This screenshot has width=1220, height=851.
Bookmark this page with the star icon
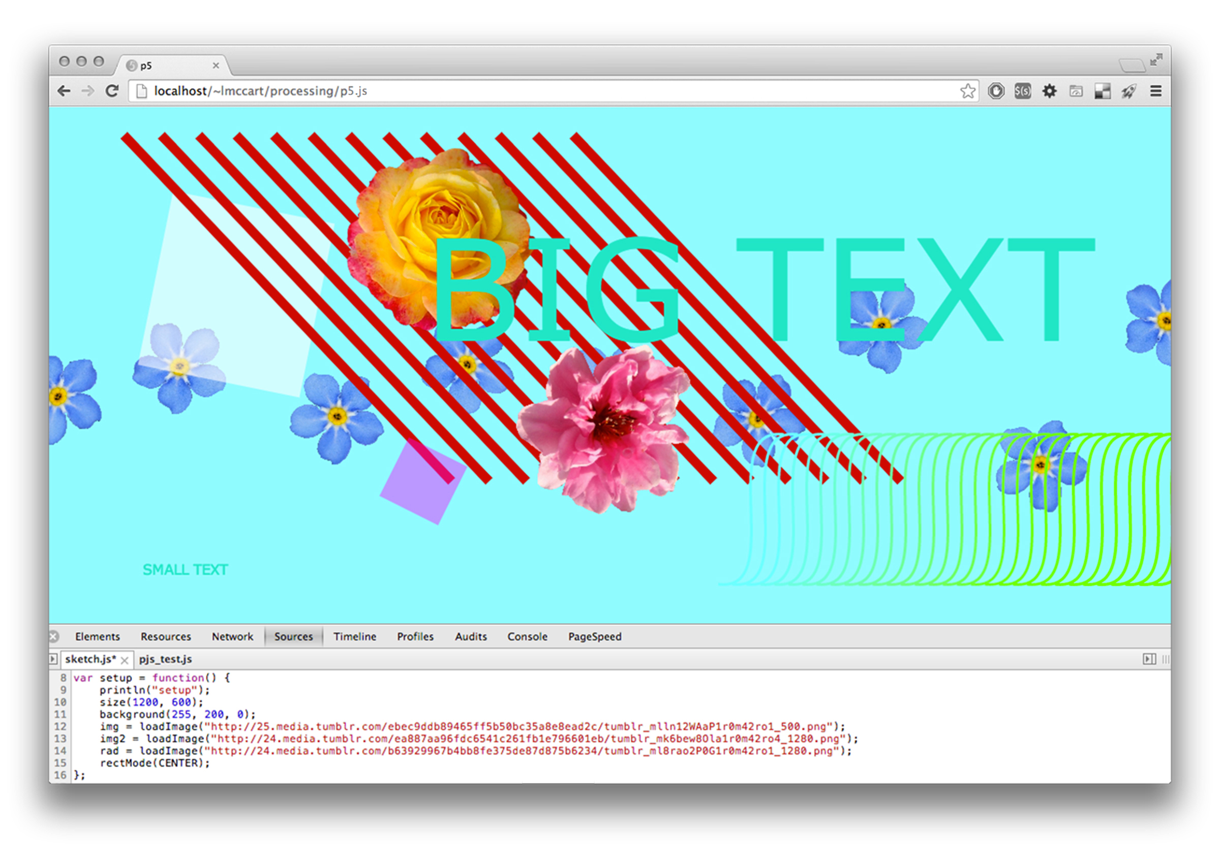tap(968, 91)
